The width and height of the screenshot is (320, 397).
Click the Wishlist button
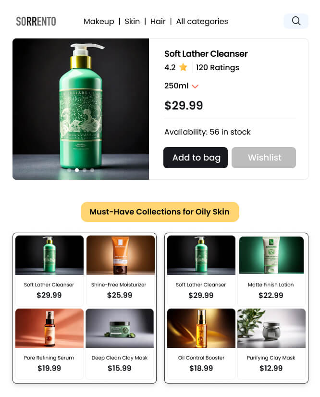click(x=264, y=158)
